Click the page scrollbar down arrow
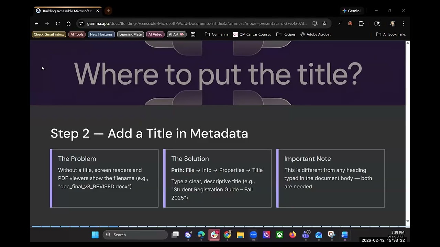The height and width of the screenshot is (247, 440). pyautogui.click(x=408, y=221)
